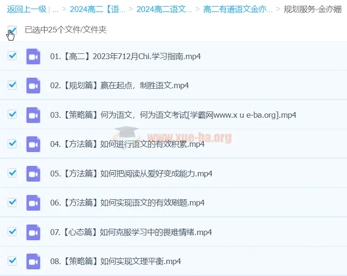Uncheck the 04 如何进行语文的有效积累 checkbox
The height and width of the screenshot is (276, 347).
coord(12,143)
